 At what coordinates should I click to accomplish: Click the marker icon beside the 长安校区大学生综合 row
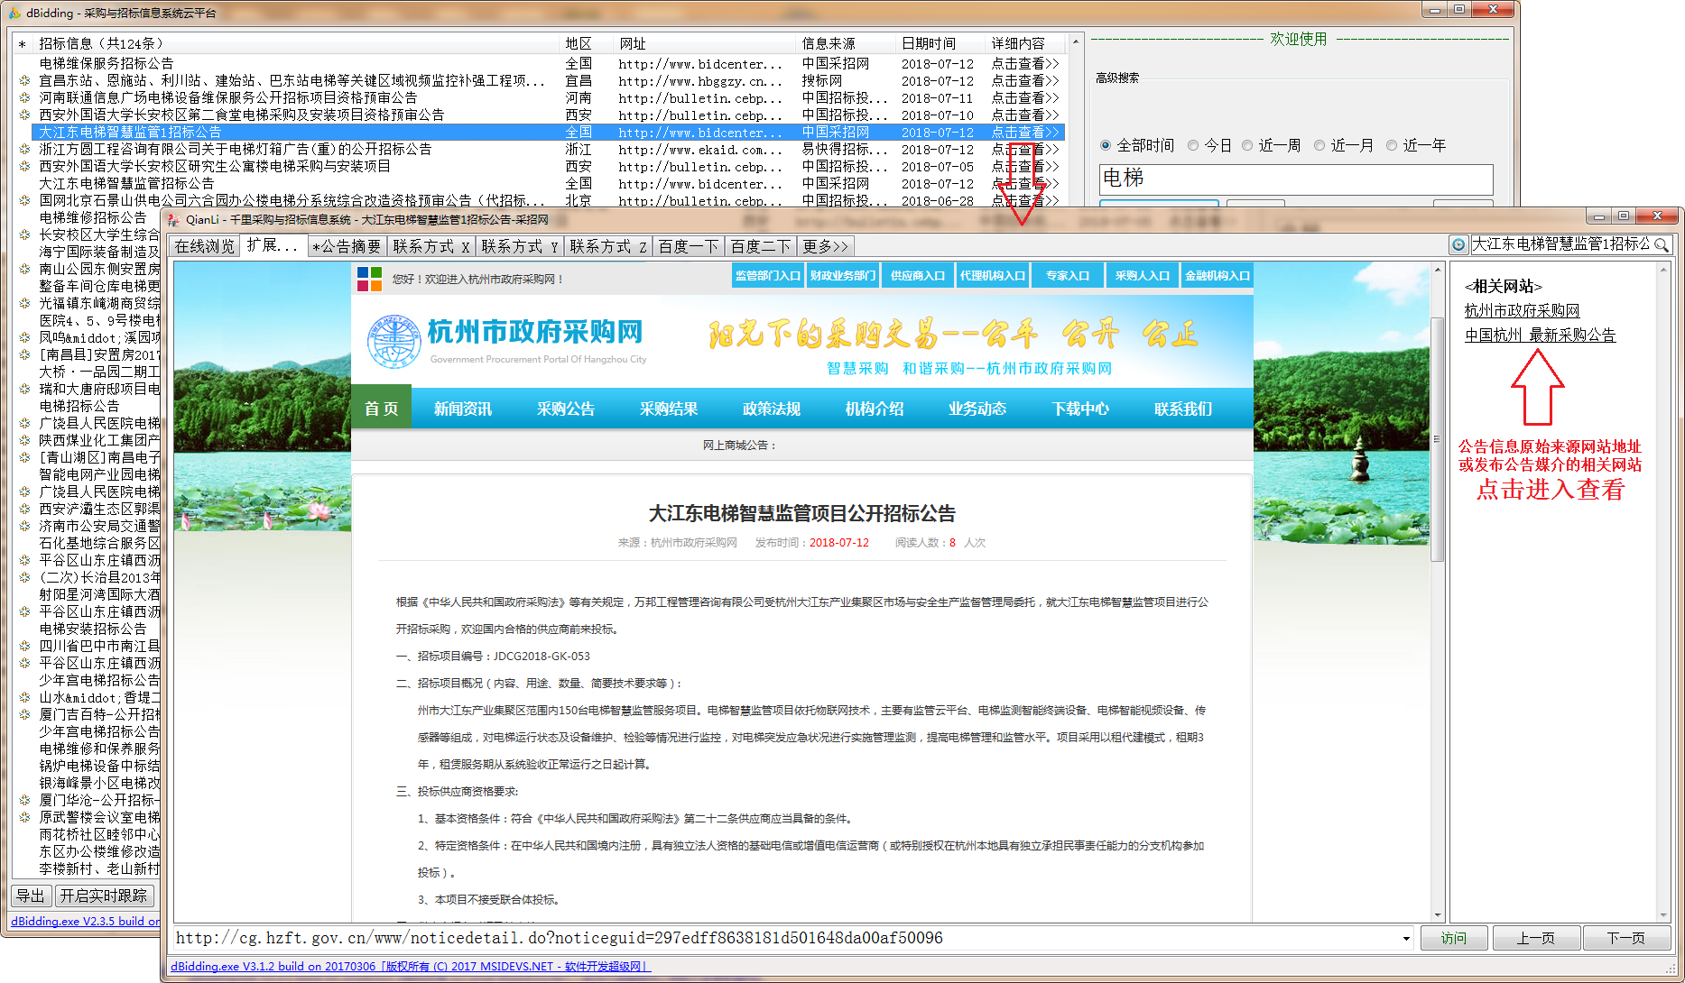[x=24, y=235]
